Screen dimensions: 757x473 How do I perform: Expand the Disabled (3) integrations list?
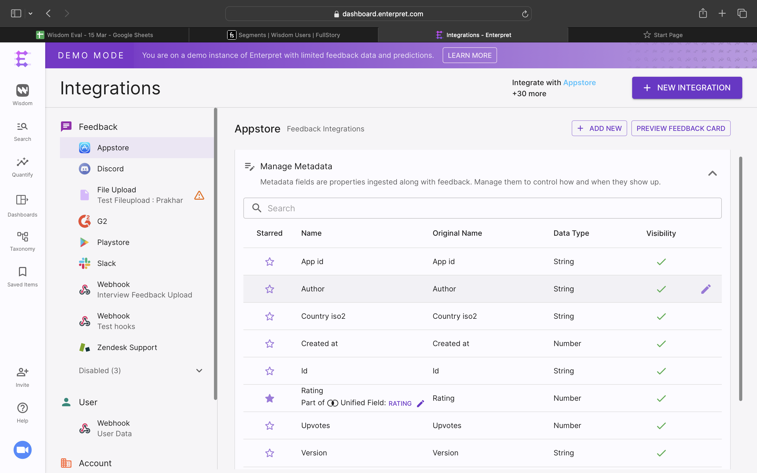coord(199,371)
